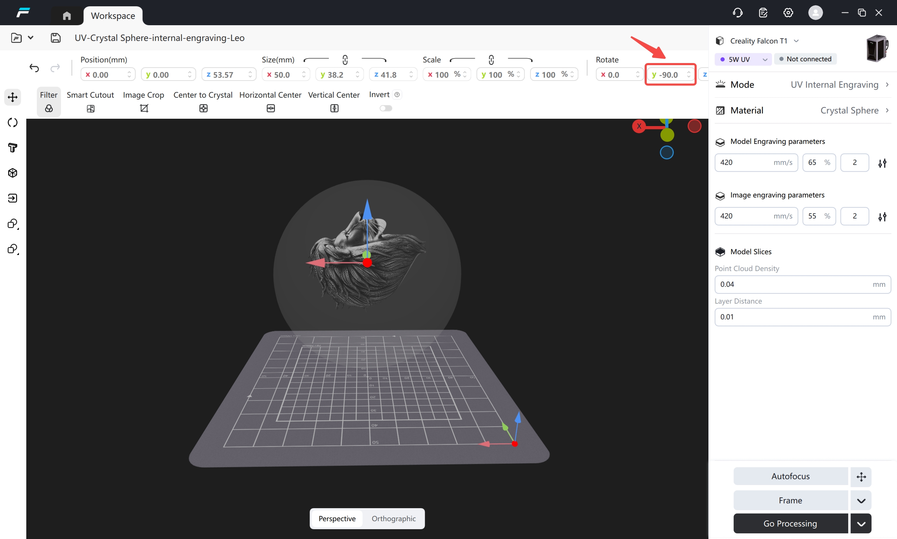Click Center to Crystal
Screen dimensions: 897x539
pos(203,102)
